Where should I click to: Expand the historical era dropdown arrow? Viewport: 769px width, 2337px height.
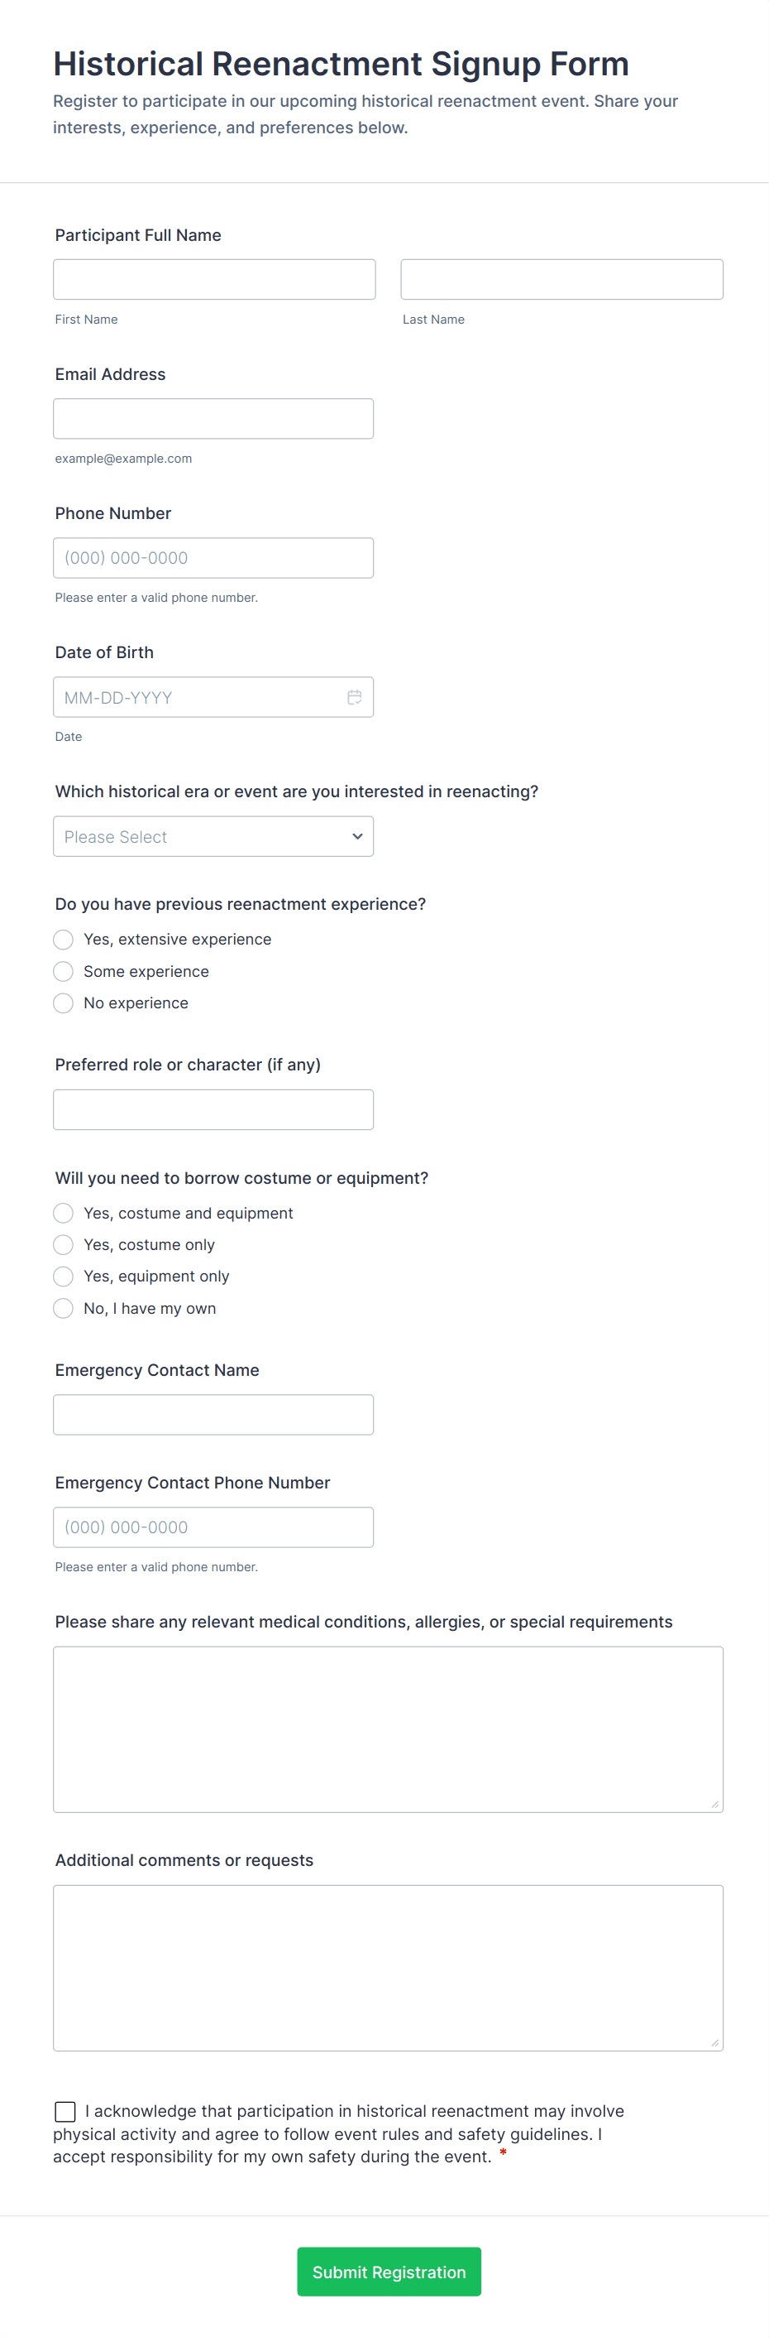[357, 836]
